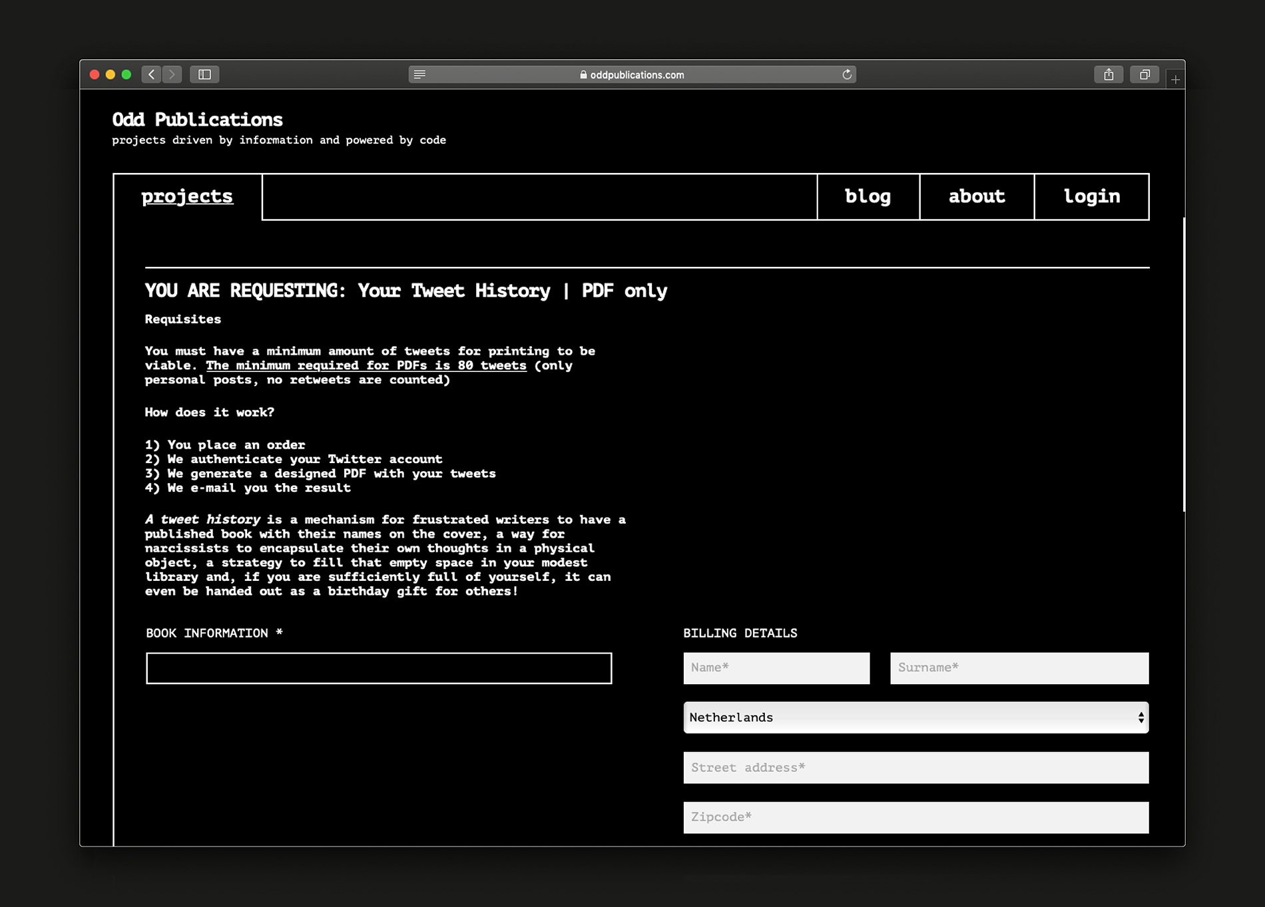The image size is (1265, 907).
Task: Focus the Zipcode field
Action: tap(916, 817)
